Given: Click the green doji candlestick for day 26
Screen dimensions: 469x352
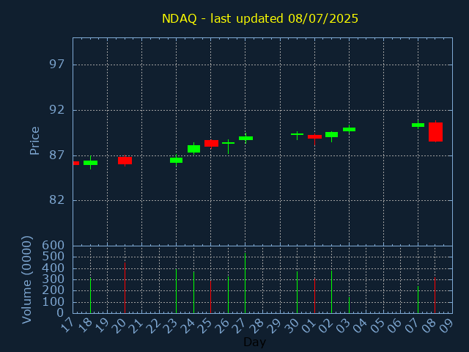Looking at the screenshot, I should coord(228,143).
